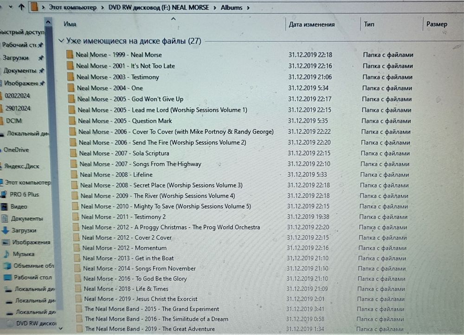
Task: Select 'DVD RW дисковод' in navigation pane
Action: click(x=36, y=323)
